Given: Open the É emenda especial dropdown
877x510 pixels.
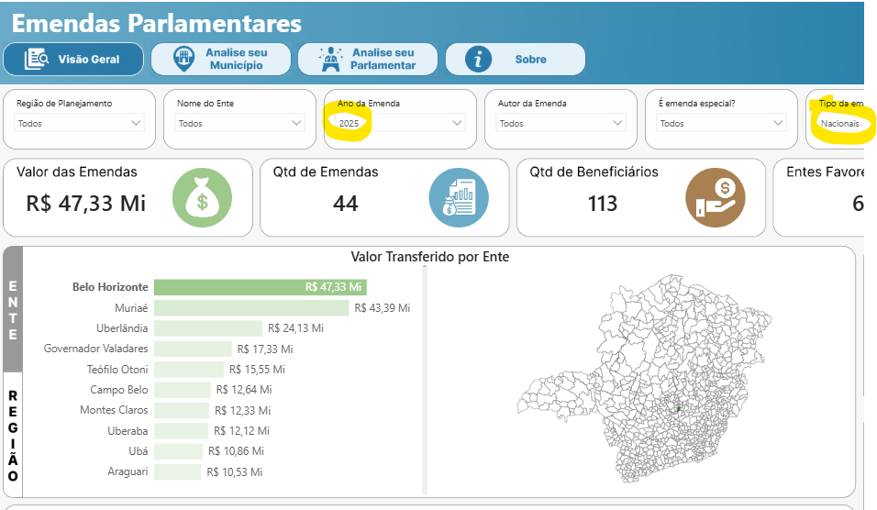Looking at the screenshot, I should 722,123.
